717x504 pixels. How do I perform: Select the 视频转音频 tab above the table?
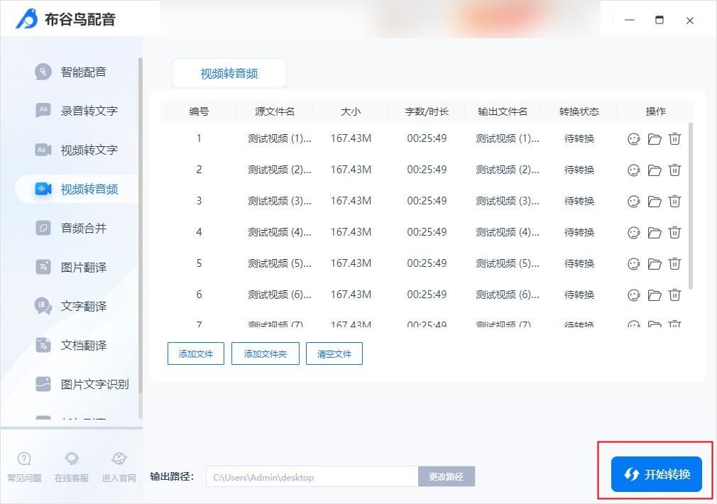point(229,73)
